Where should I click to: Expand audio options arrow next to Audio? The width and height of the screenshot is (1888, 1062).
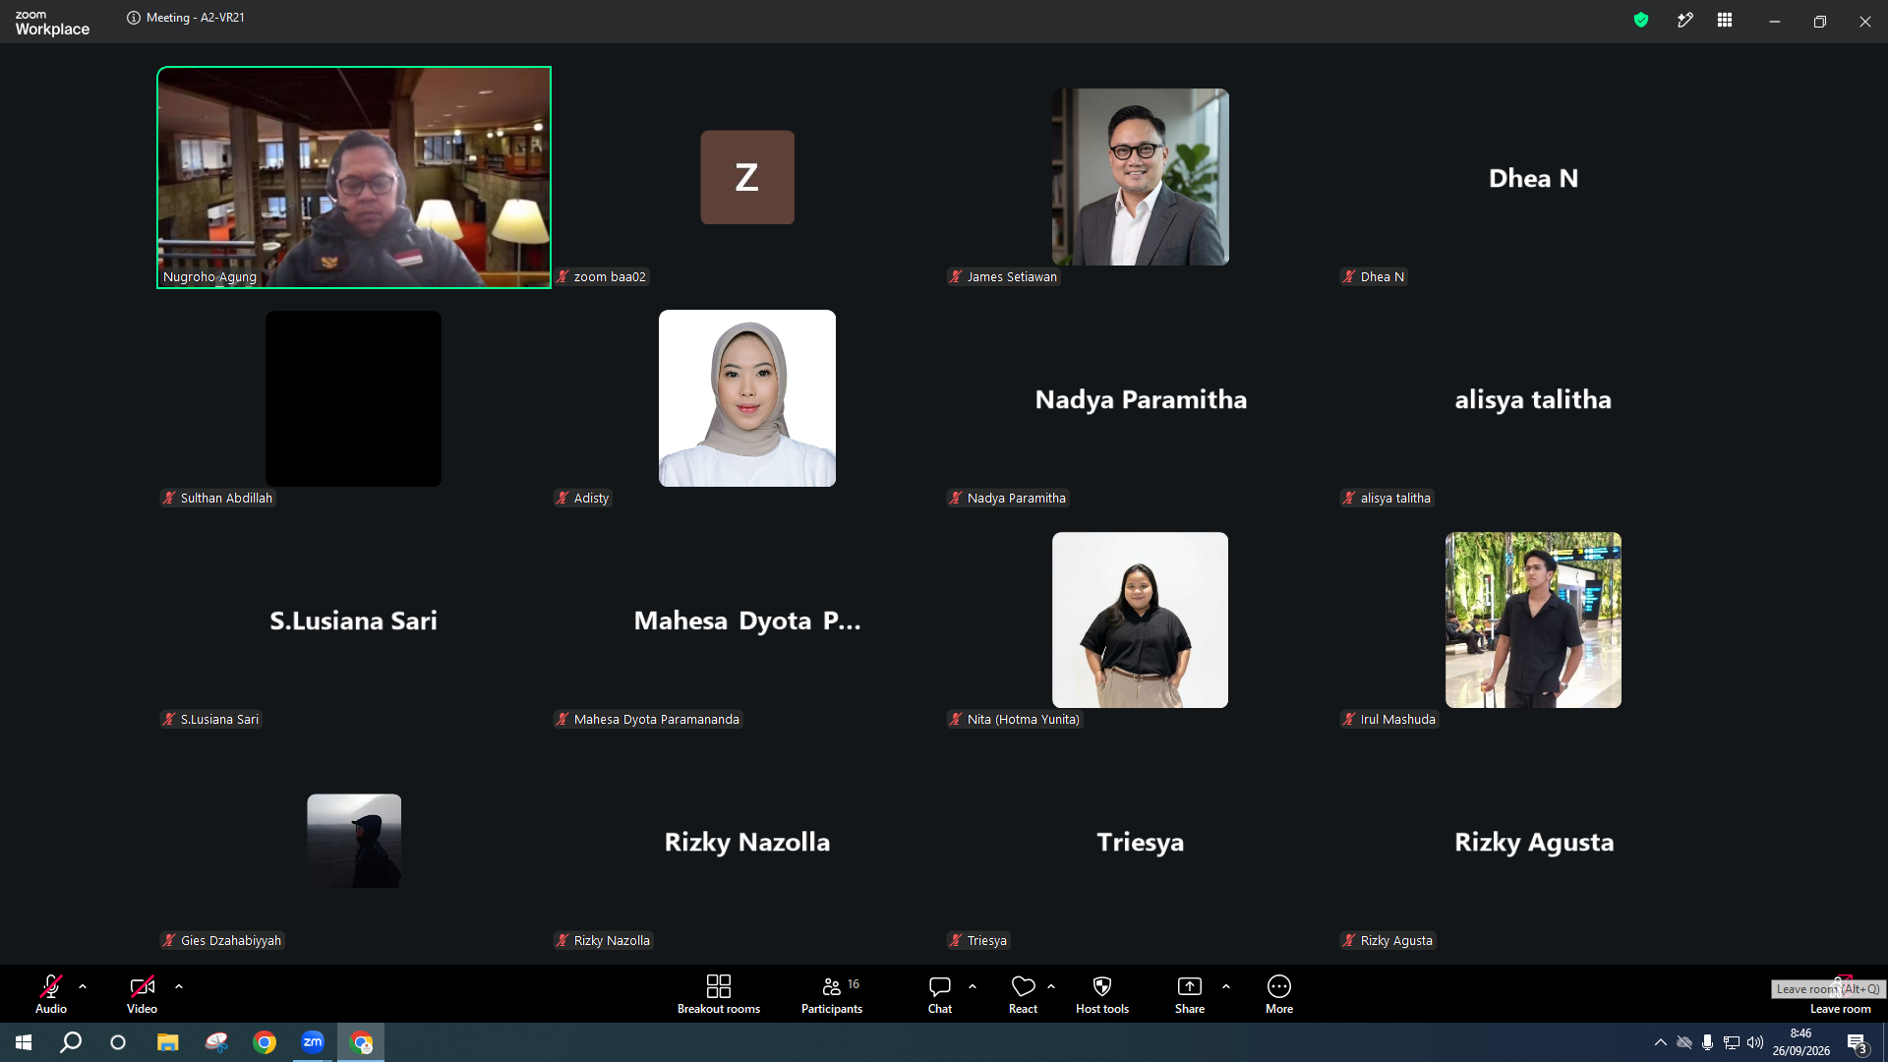point(83,986)
